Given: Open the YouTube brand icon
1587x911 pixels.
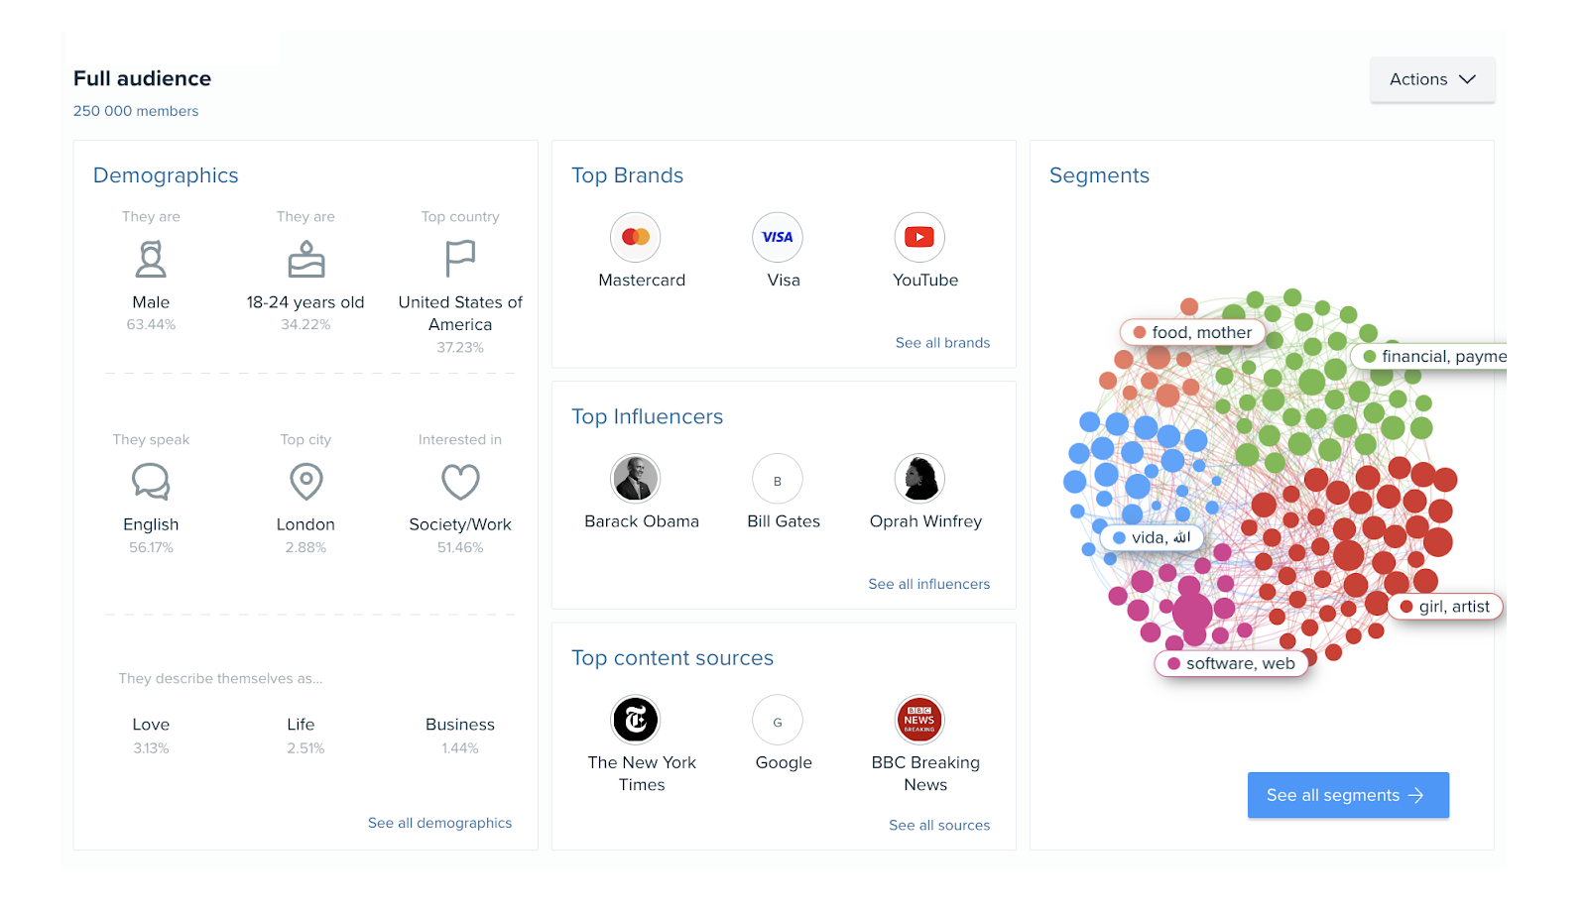Looking at the screenshot, I should (x=919, y=237).
